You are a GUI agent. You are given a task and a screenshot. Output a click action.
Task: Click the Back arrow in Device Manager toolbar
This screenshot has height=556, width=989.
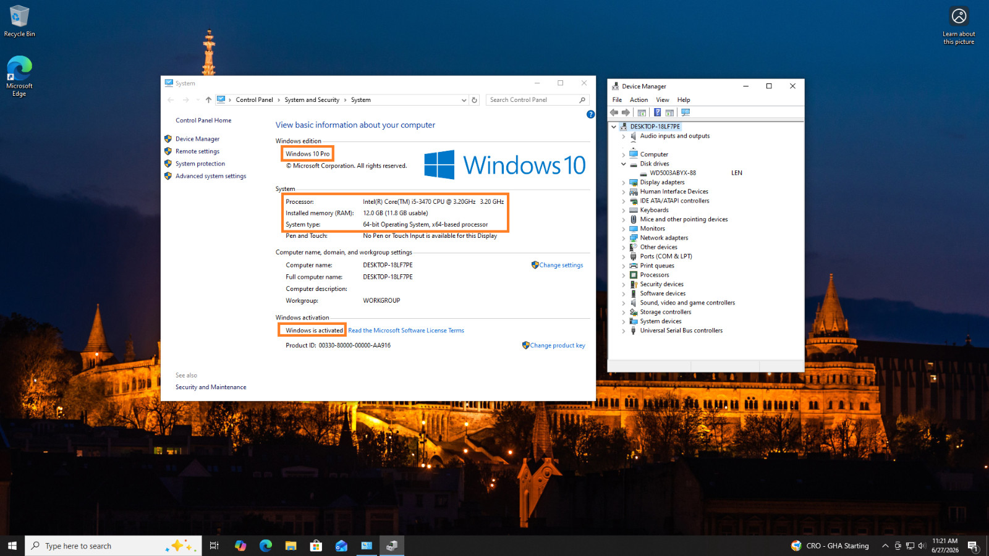(x=614, y=112)
